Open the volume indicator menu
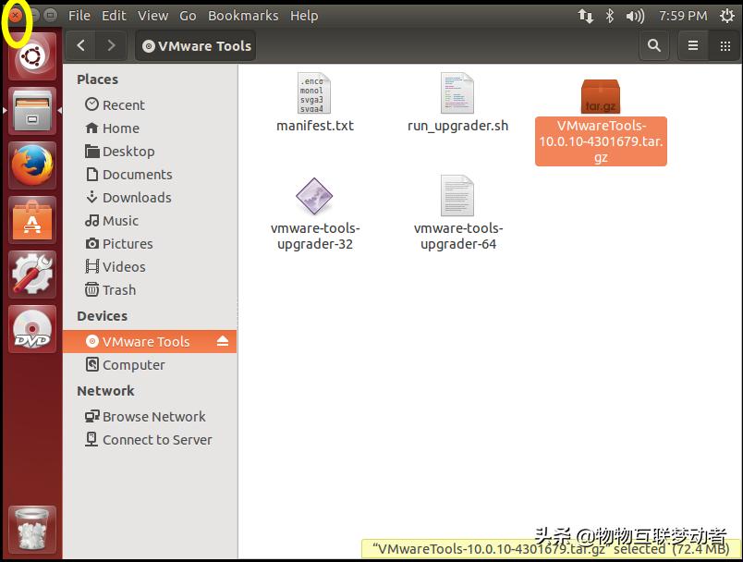Image resolution: width=743 pixels, height=562 pixels. pyautogui.click(x=633, y=15)
